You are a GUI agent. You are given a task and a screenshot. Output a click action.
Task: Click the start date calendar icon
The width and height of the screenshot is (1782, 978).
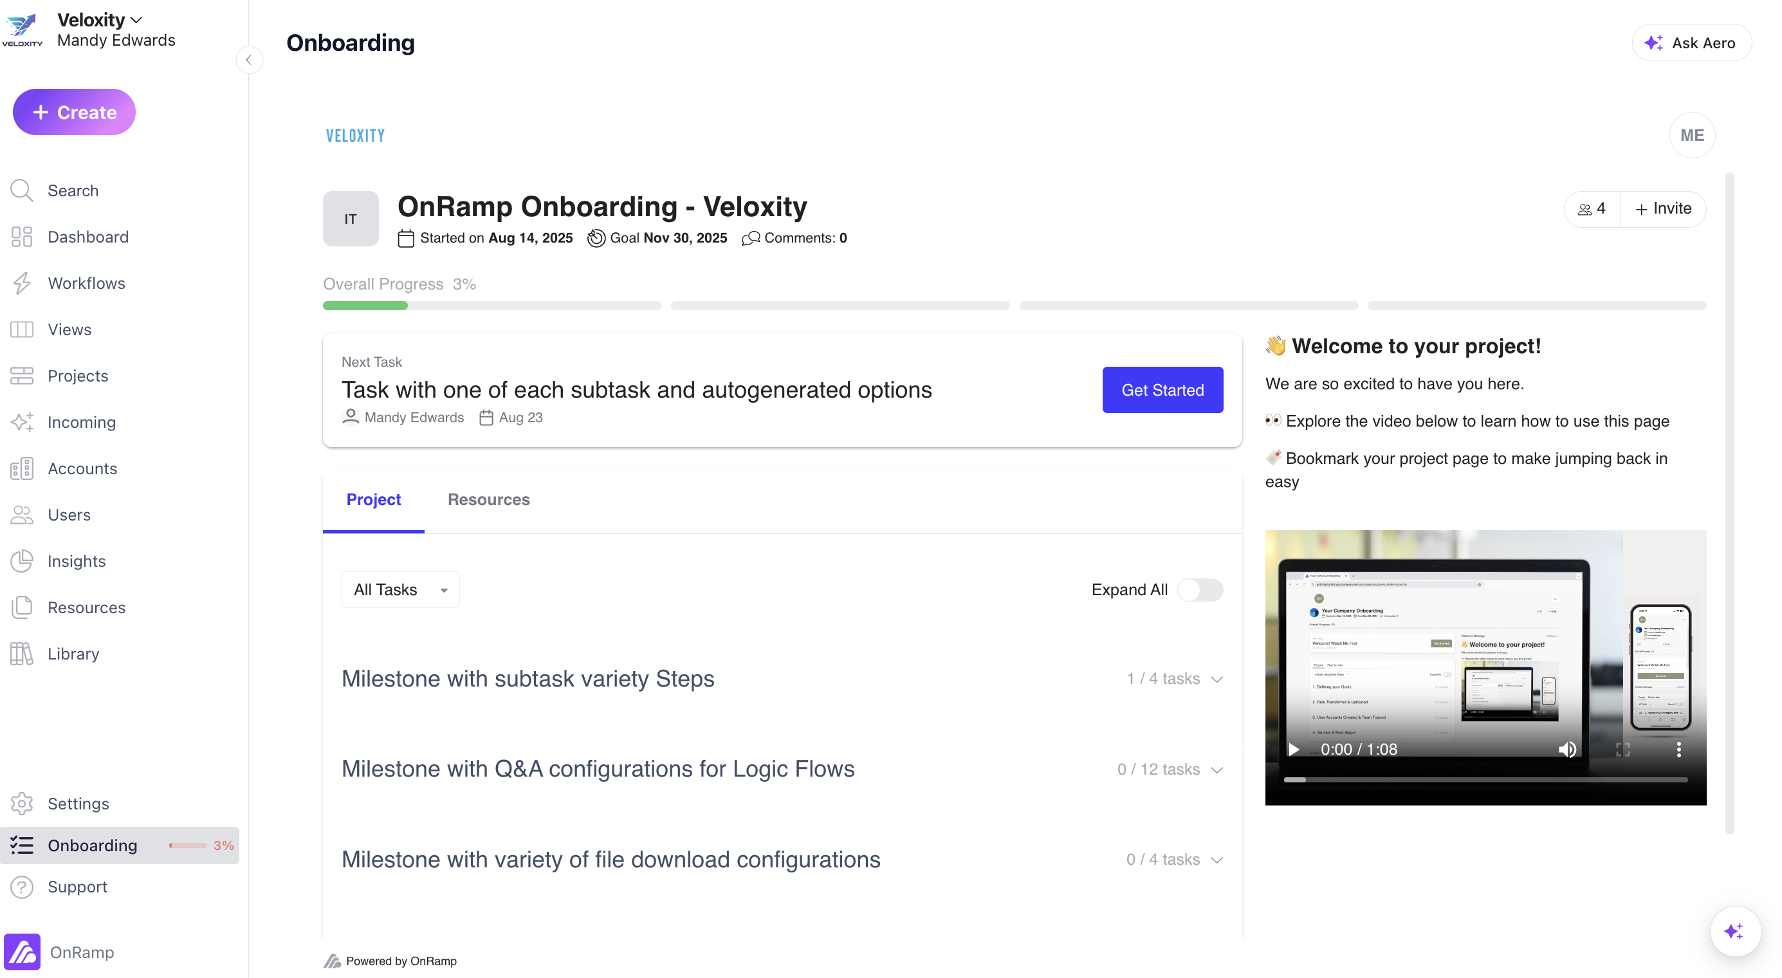click(x=406, y=238)
